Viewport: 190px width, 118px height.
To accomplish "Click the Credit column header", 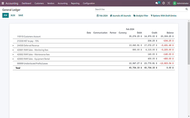I will (x=154, y=33).
